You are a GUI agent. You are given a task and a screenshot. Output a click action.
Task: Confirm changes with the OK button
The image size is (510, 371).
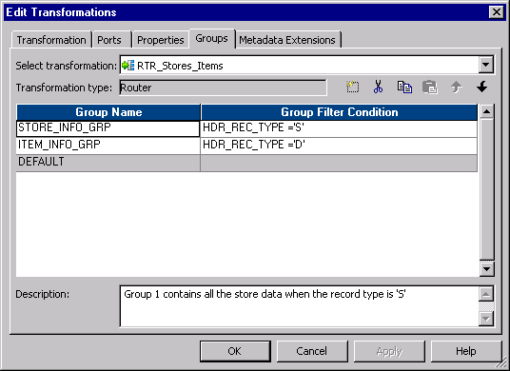(x=235, y=351)
